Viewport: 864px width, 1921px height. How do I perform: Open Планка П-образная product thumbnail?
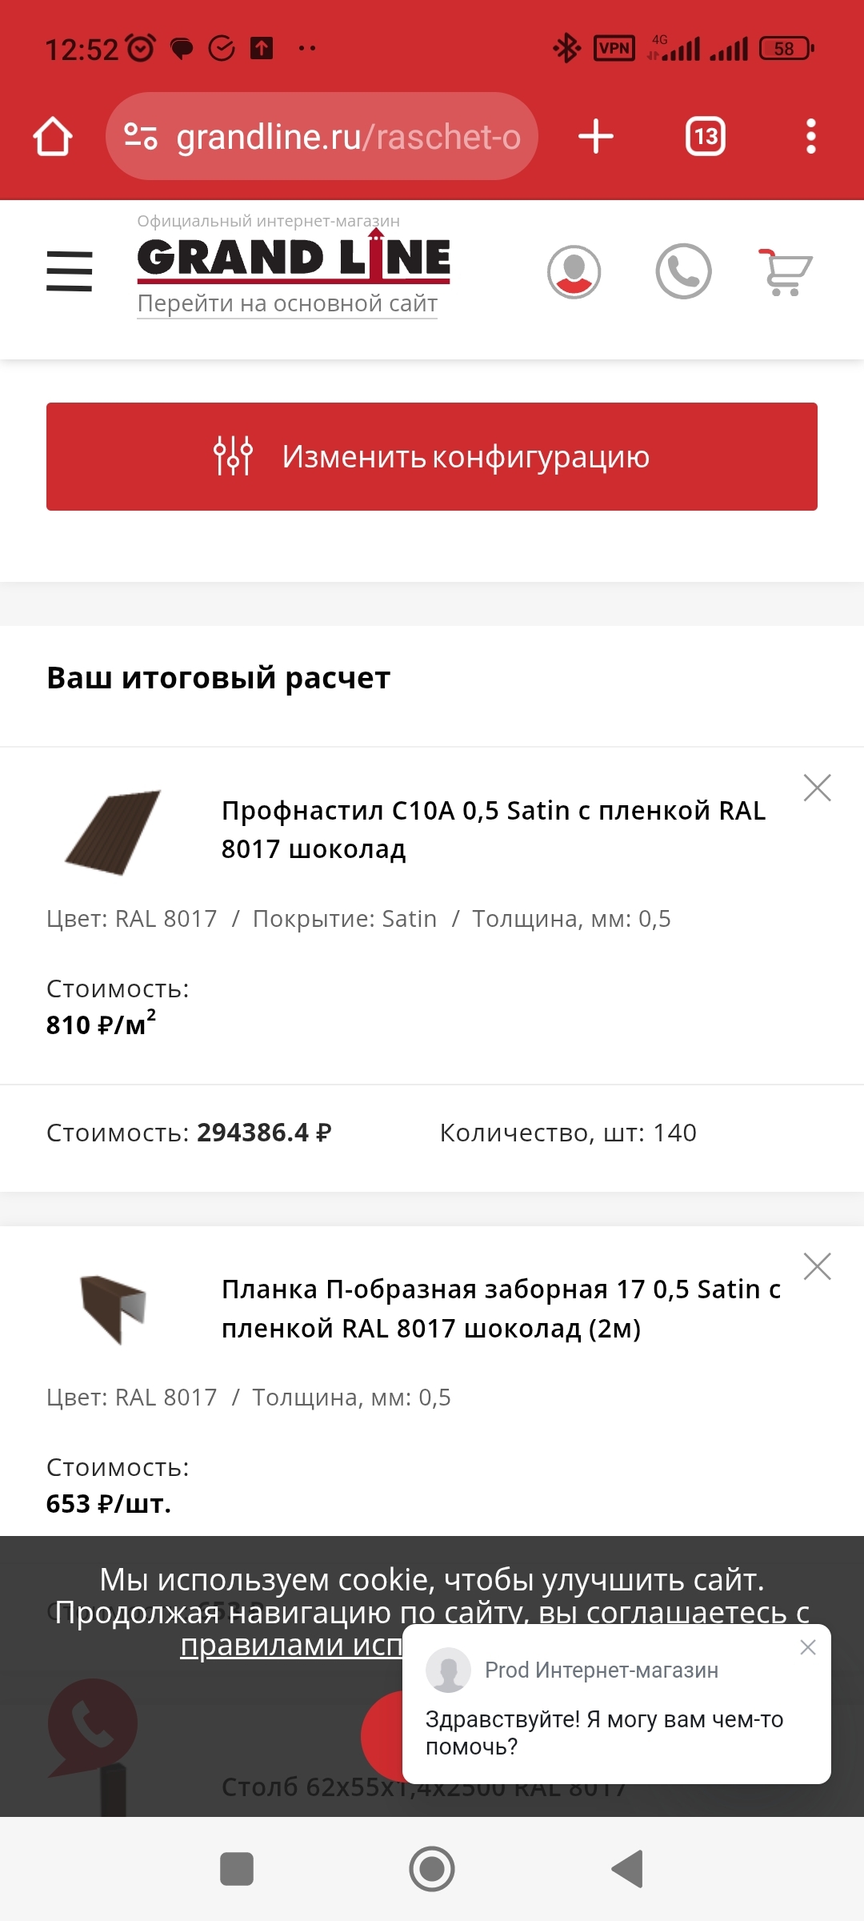coord(113,1309)
